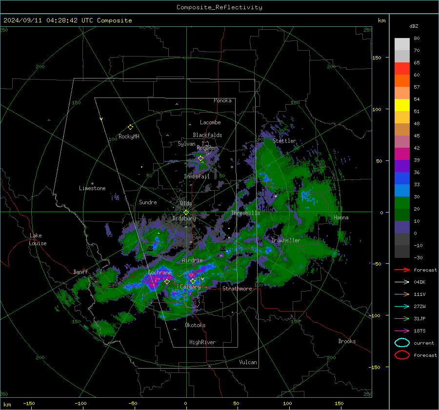Pick the dark gray -30 to -10 swatch

[x=402, y=252]
